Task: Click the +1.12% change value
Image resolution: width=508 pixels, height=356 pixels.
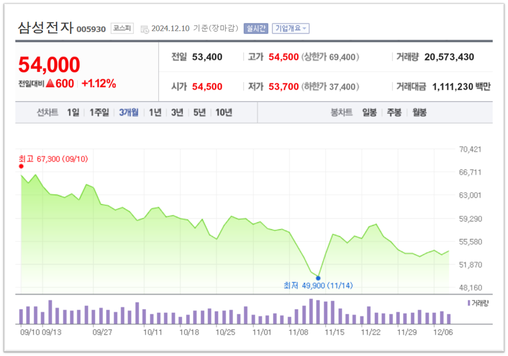Action: point(99,83)
